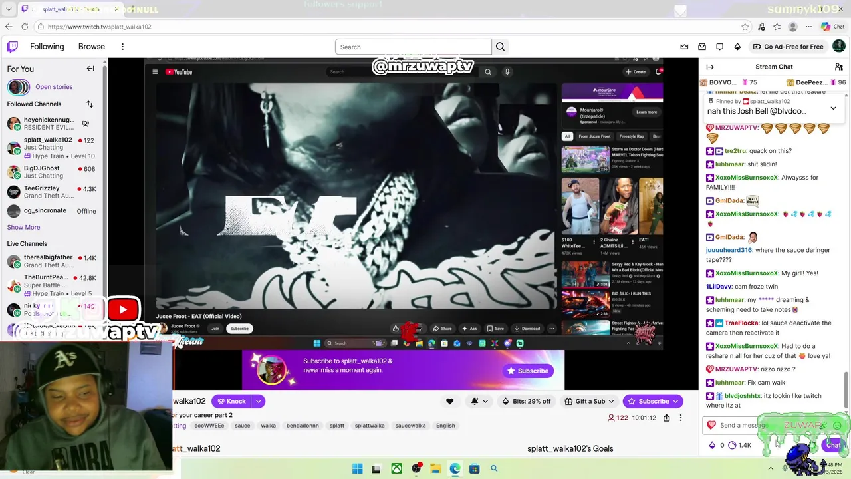Open the Windows Start button

[357, 468]
